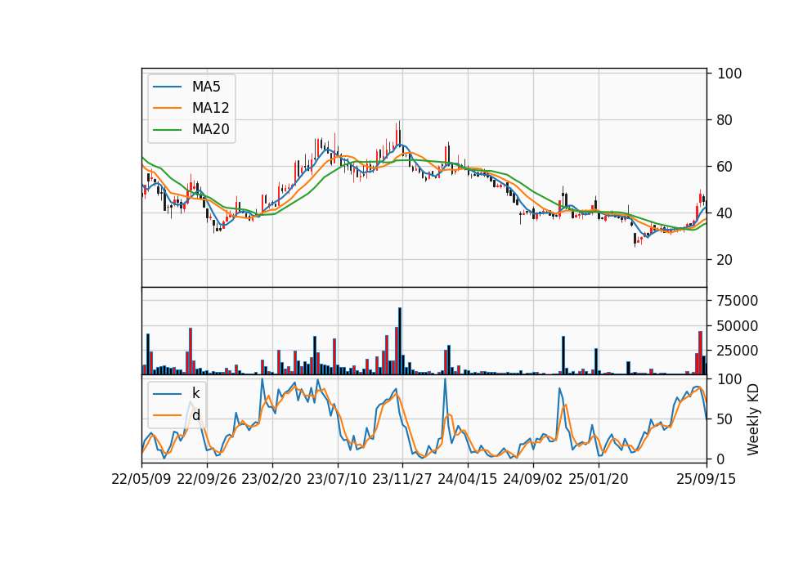The width and height of the screenshot is (785, 564).
Task: Click the 25/09/15 date tick label
Action: tap(706, 479)
